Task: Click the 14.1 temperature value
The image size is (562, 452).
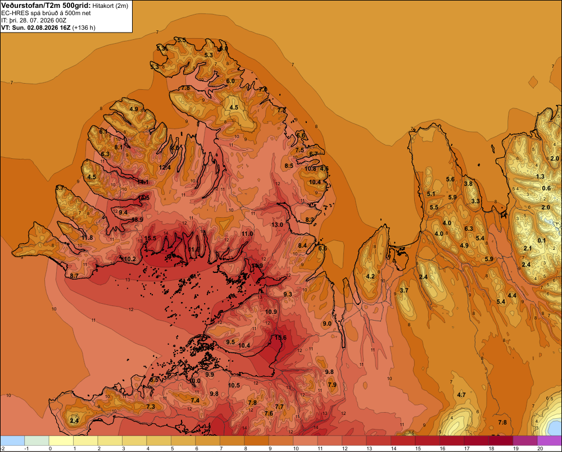Action: coord(143,182)
